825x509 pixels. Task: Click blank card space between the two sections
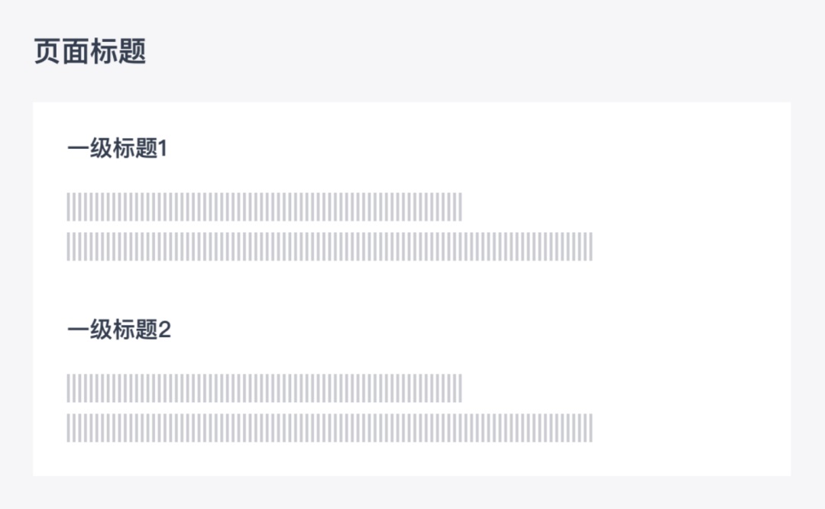[x=410, y=289]
